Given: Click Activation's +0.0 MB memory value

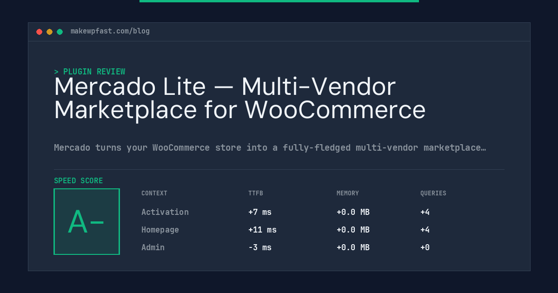Looking at the screenshot, I should (353, 212).
